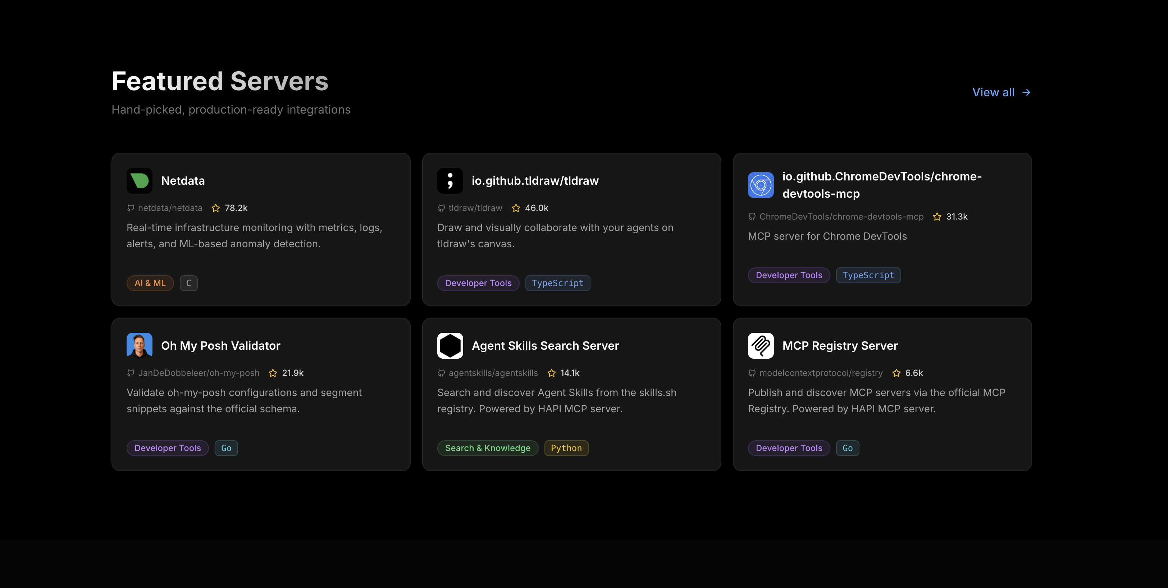Select Developer Tools tag on tldraw card
This screenshot has height=588, width=1168.
[478, 283]
